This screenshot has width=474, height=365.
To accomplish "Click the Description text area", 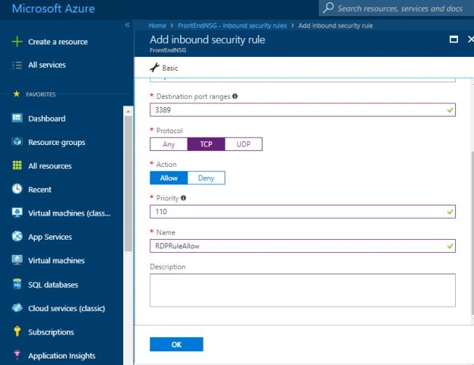I will pos(303,290).
